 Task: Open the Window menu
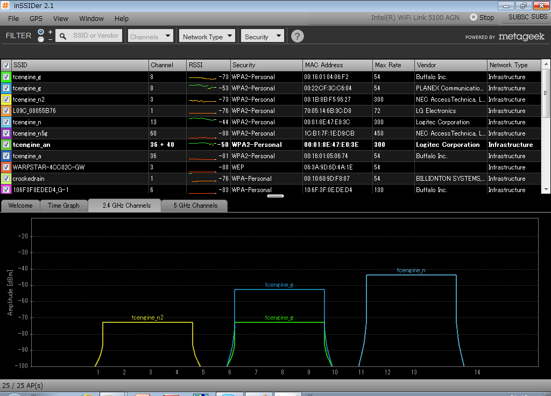coord(91,19)
